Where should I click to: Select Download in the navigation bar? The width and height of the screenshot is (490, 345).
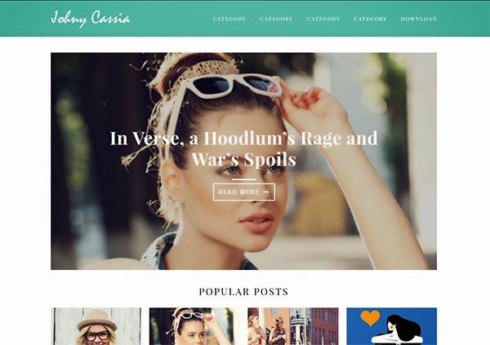coord(418,19)
